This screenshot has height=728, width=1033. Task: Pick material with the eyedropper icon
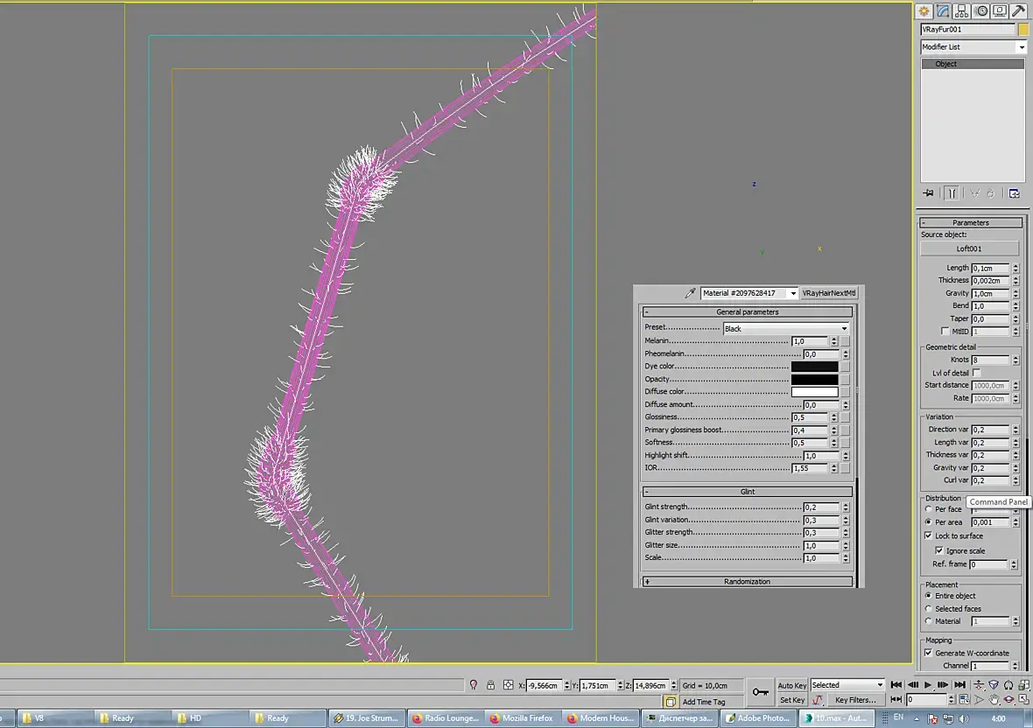pyautogui.click(x=691, y=293)
